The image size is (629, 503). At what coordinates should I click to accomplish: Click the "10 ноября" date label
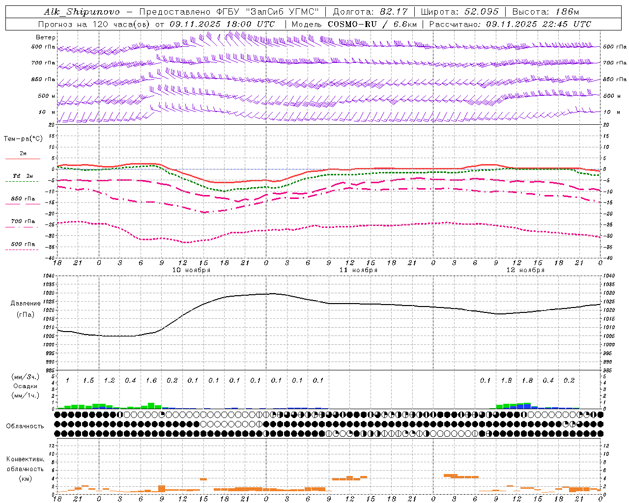[191, 270]
